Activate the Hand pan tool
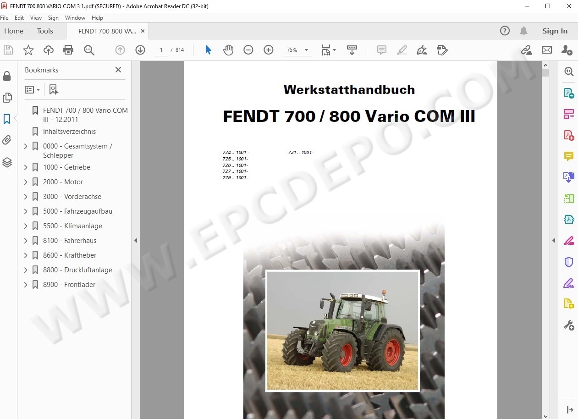Viewport: 578px width, 419px height. (x=228, y=50)
